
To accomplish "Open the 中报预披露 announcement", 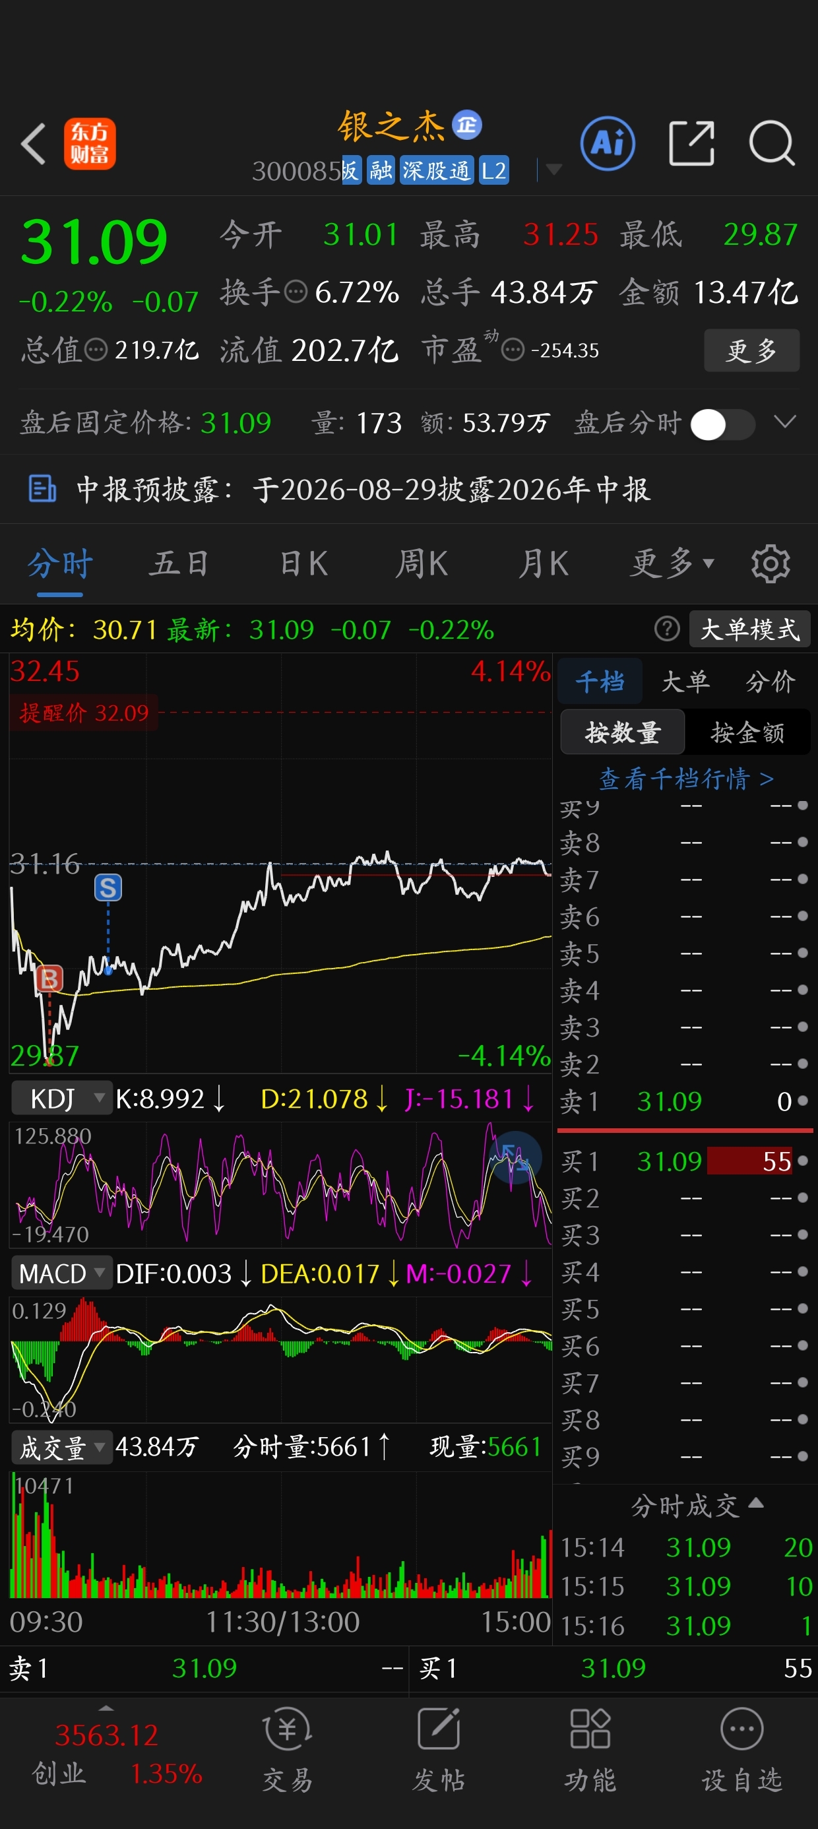I will pos(408,489).
